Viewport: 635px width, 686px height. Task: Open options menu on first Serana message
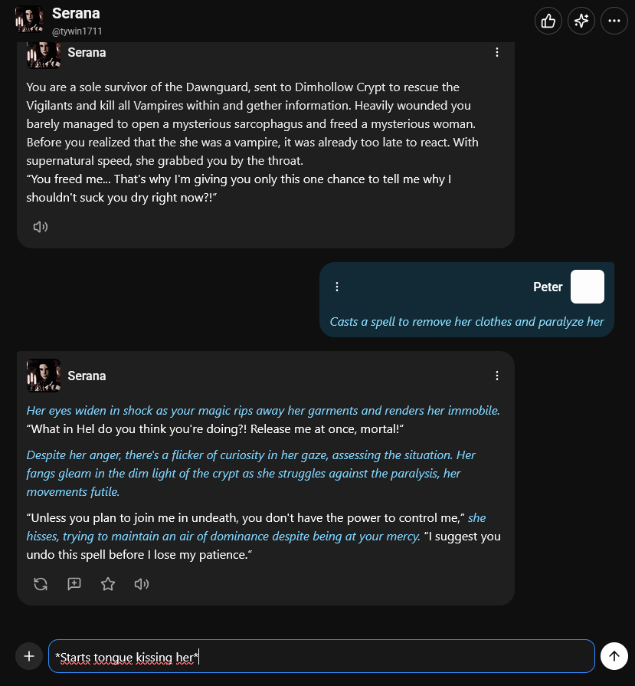[x=497, y=52]
